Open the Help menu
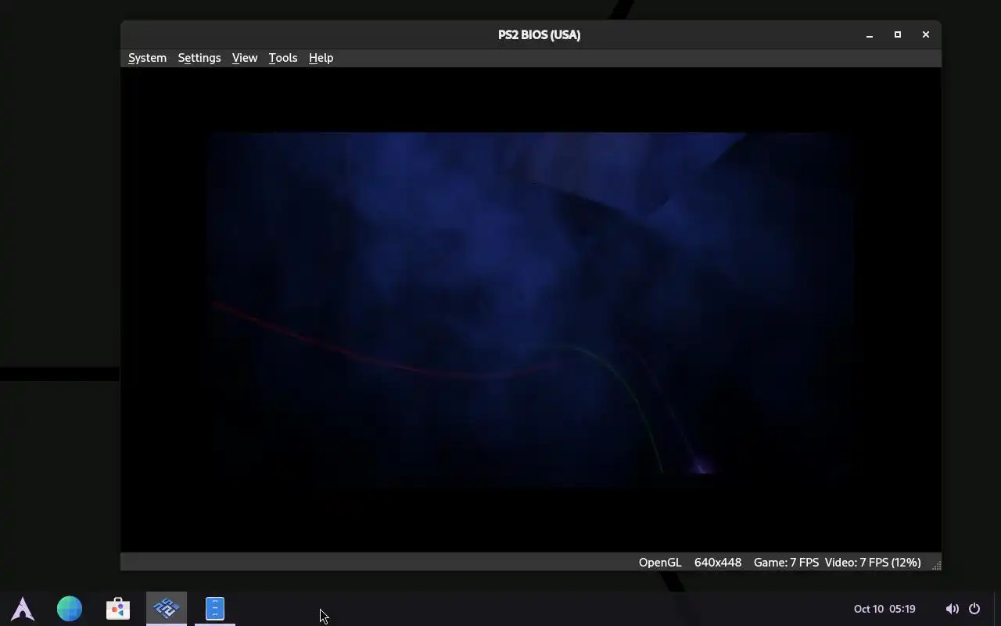 tap(321, 58)
